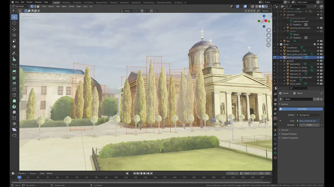Viewport: 334px width, 187px height.
Task: Hide Decor_wind_trees with its eye icon
Action: pos(318,57)
